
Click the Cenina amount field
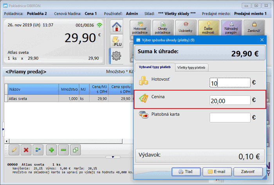(230, 100)
